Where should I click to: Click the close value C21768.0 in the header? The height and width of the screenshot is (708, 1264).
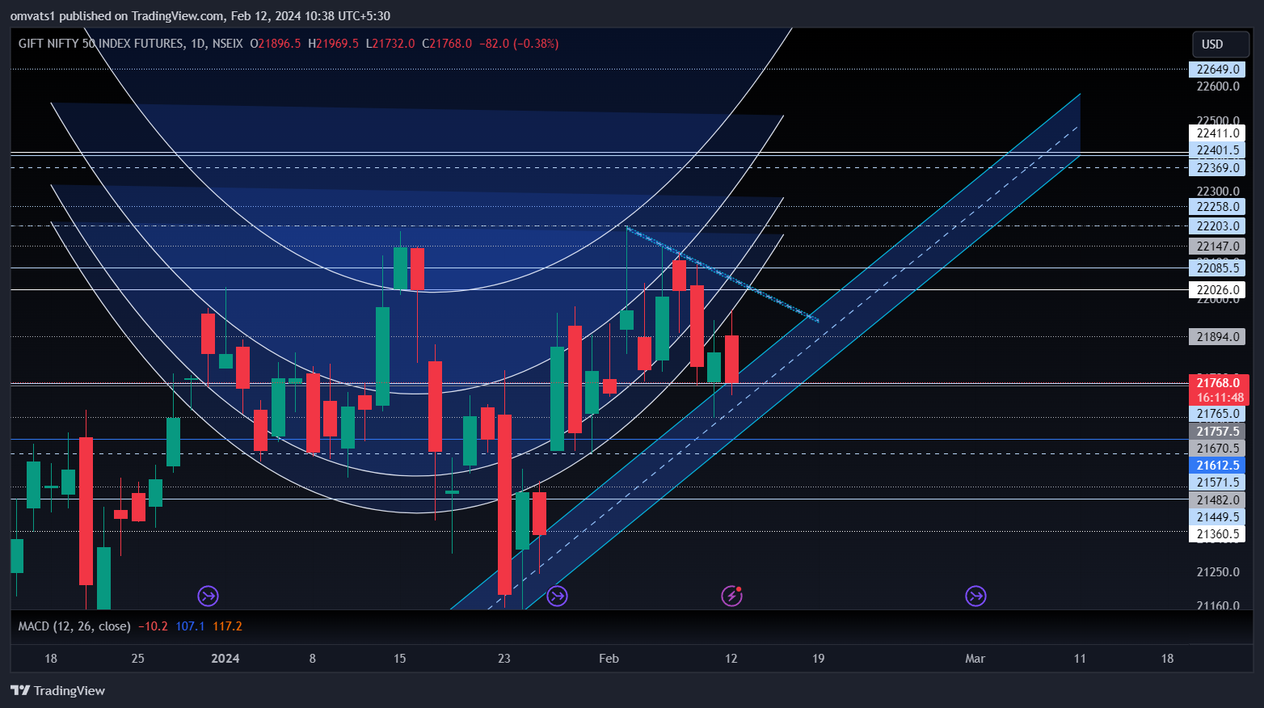click(x=446, y=44)
